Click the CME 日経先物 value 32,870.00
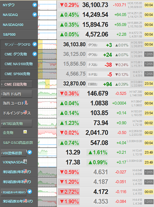The width and height of the screenshot is (154, 207). tap(74, 84)
